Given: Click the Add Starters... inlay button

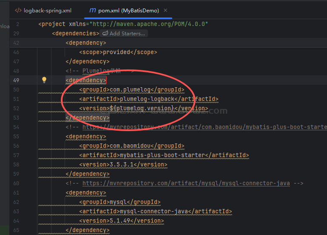Looking at the screenshot, I should (127, 33).
